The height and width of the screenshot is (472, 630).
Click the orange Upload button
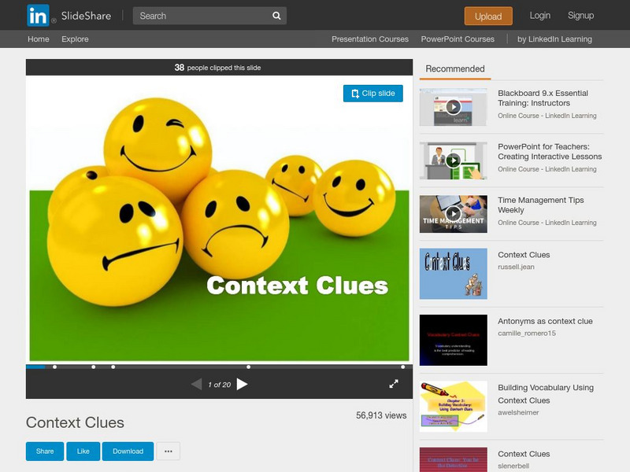(x=488, y=16)
